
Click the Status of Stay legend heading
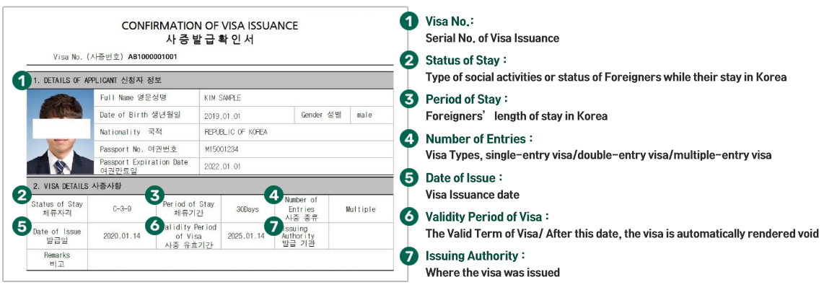coord(466,60)
